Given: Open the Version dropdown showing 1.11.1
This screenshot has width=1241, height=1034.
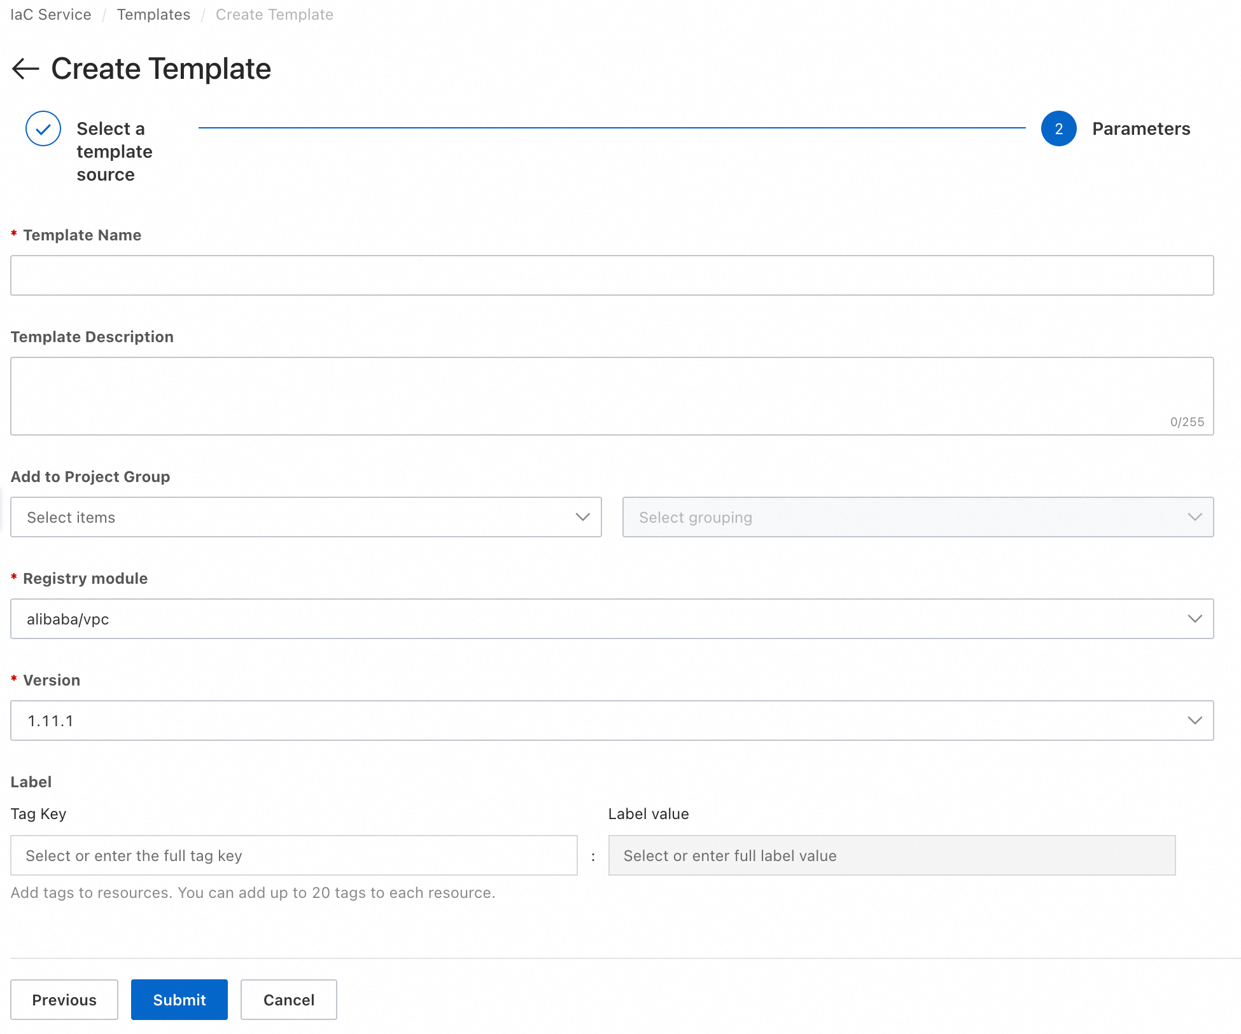Looking at the screenshot, I should point(612,720).
